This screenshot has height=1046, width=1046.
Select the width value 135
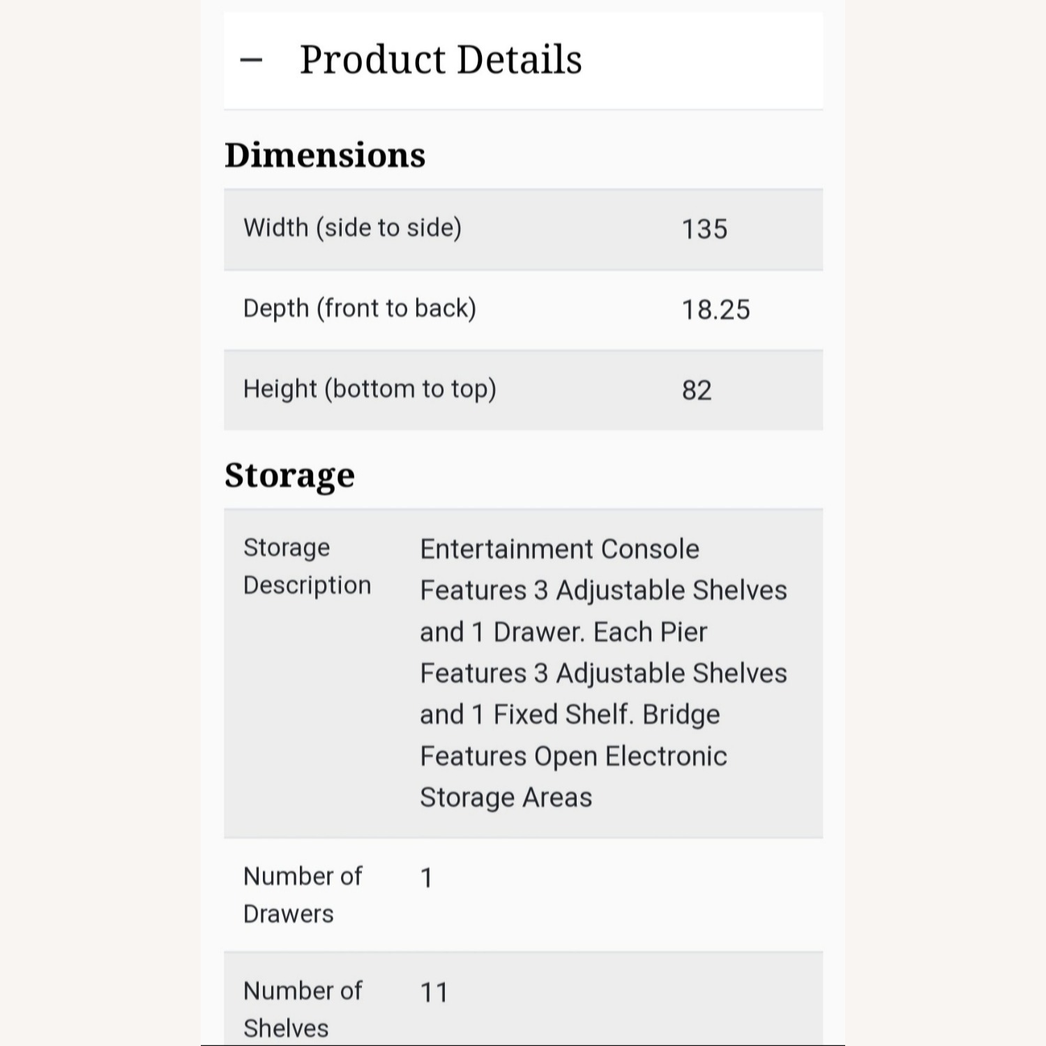(704, 229)
